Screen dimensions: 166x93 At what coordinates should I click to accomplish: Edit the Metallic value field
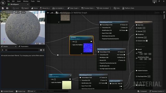(144, 28)
